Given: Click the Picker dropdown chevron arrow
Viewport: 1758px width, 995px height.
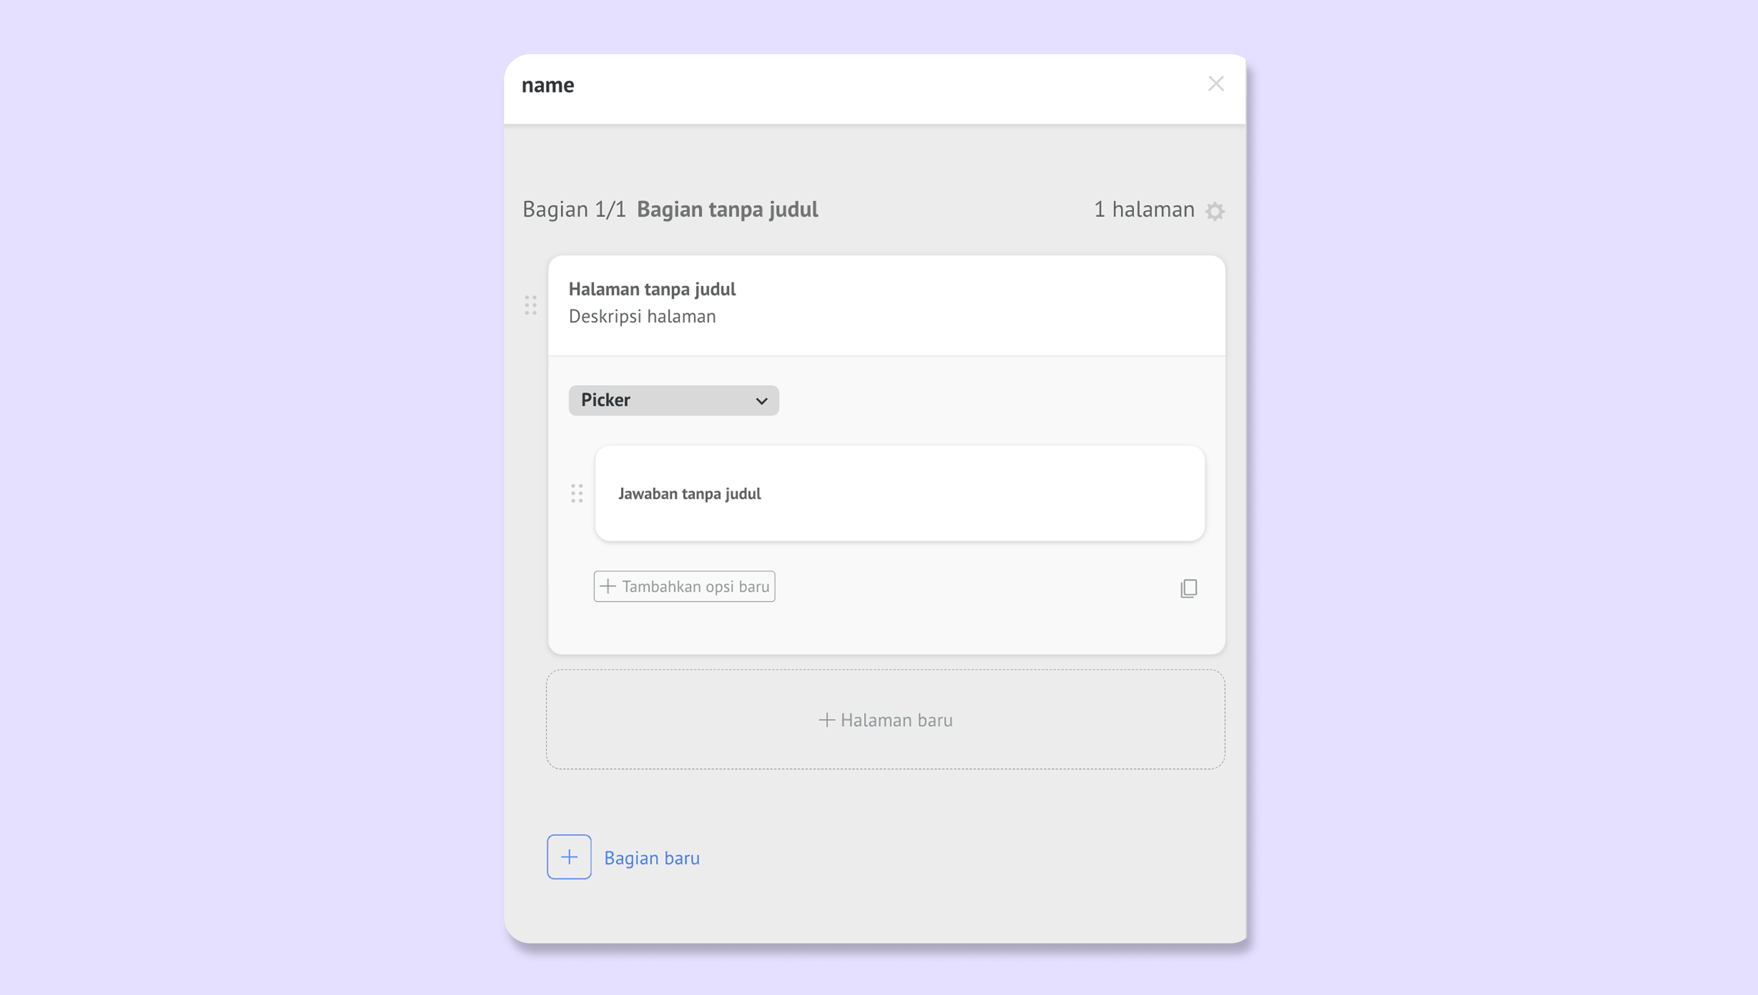Looking at the screenshot, I should (761, 401).
